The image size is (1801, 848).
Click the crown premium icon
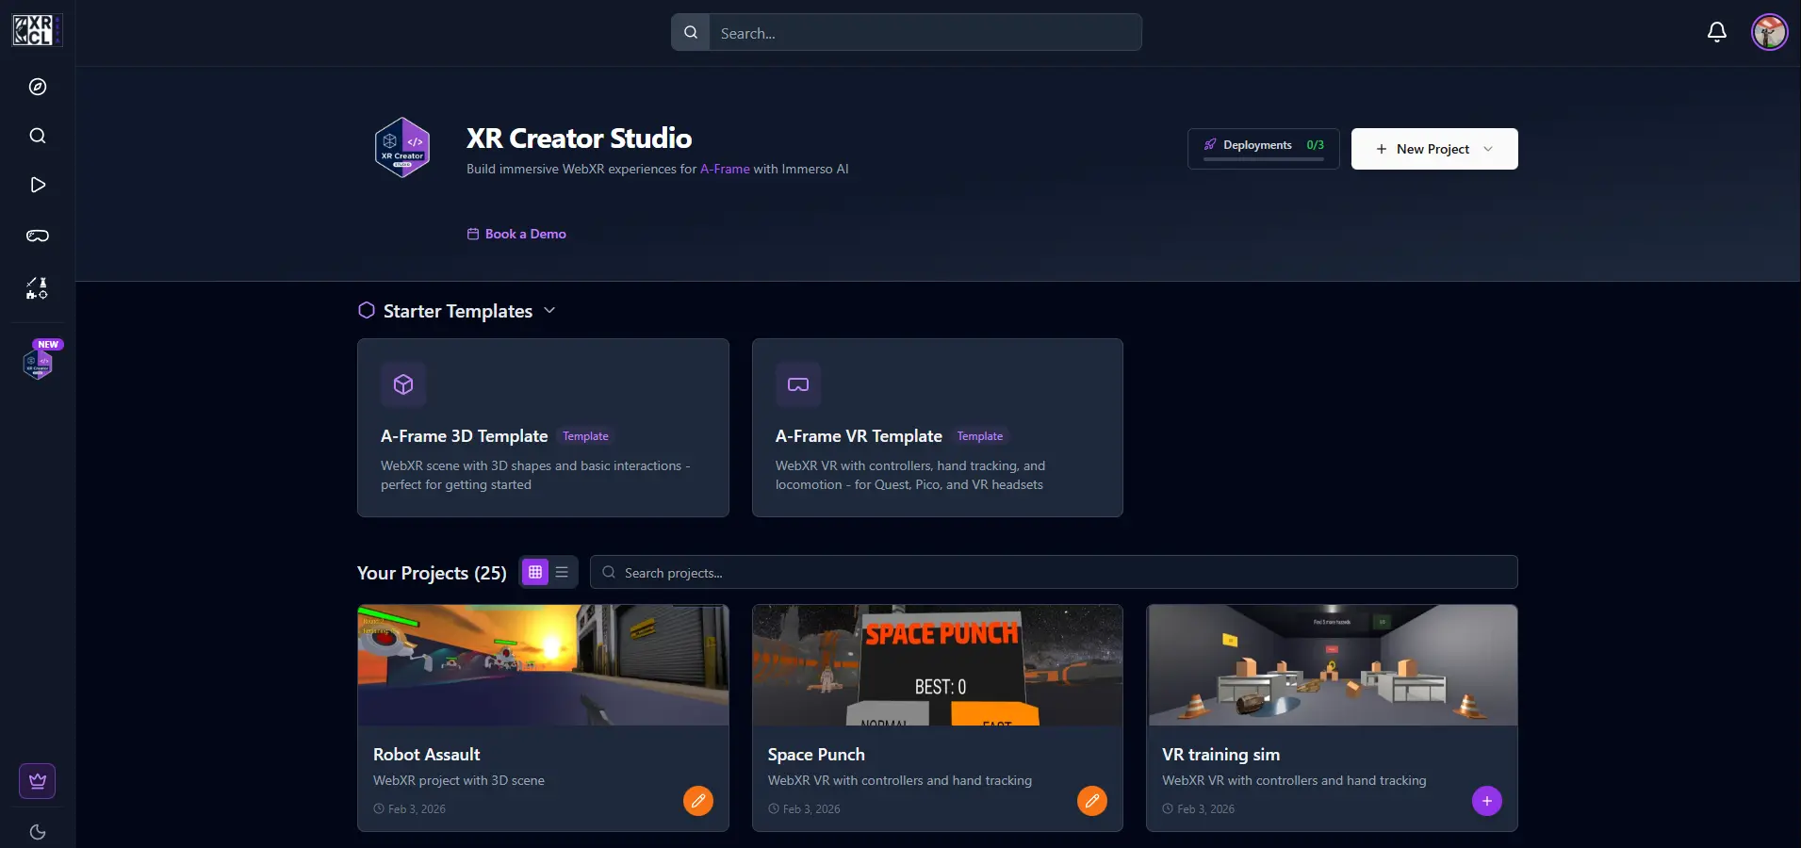tap(38, 781)
